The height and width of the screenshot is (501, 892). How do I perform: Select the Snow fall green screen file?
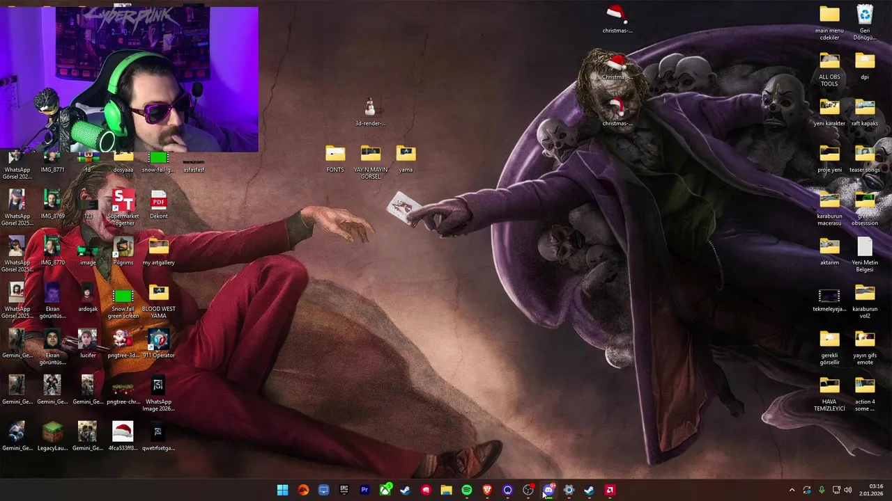click(x=123, y=303)
